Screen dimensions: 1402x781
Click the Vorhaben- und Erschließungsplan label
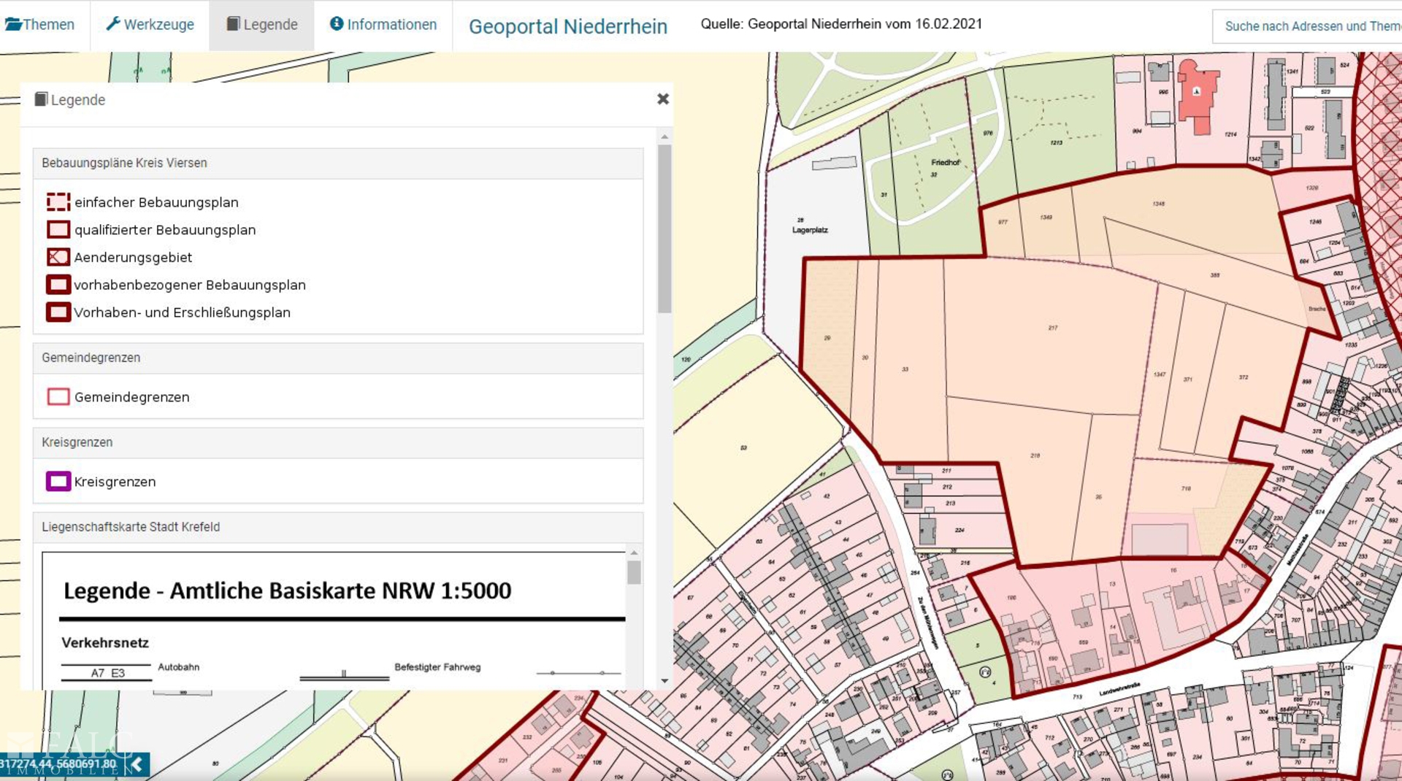(x=183, y=312)
